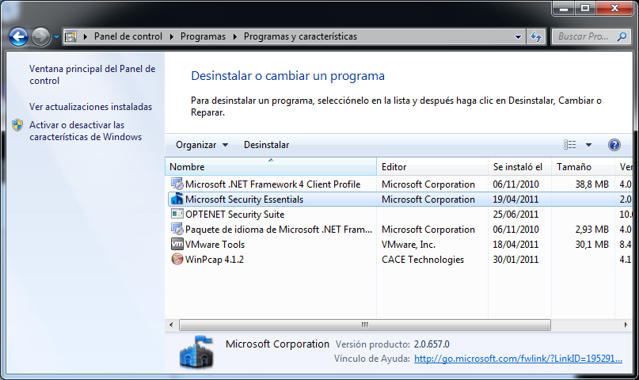The image size is (639, 380).
Task: Open the Organizar dropdown menu
Action: point(201,145)
